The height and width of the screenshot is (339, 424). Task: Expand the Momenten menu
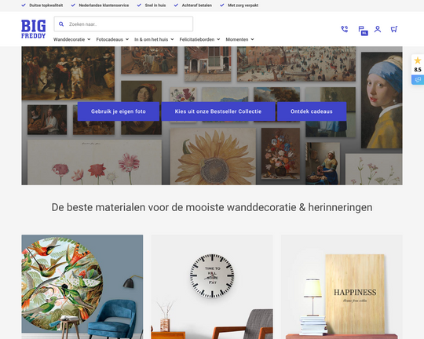(x=239, y=39)
